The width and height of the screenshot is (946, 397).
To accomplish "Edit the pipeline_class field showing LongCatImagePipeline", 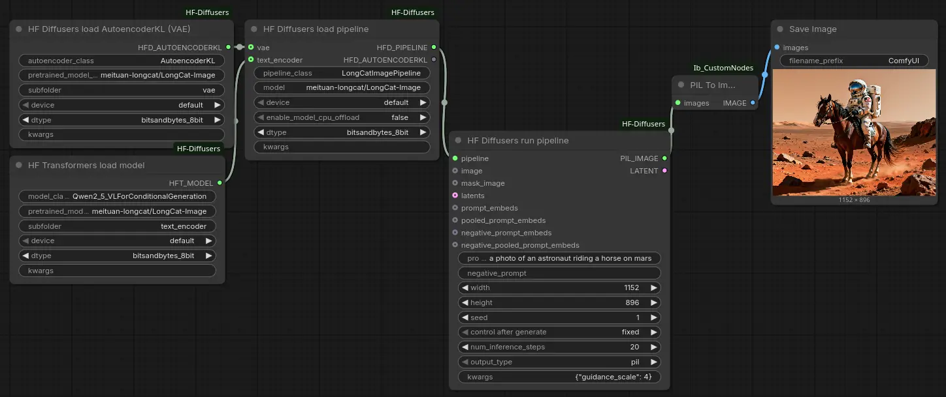I will 342,73.
